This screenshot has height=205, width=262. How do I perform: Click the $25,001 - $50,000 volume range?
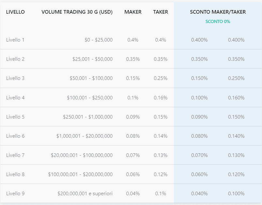92,59
